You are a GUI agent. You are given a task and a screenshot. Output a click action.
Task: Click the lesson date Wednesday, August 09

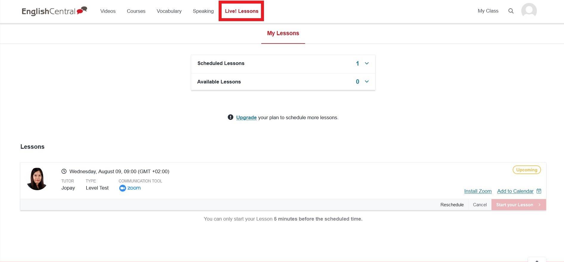119,171
